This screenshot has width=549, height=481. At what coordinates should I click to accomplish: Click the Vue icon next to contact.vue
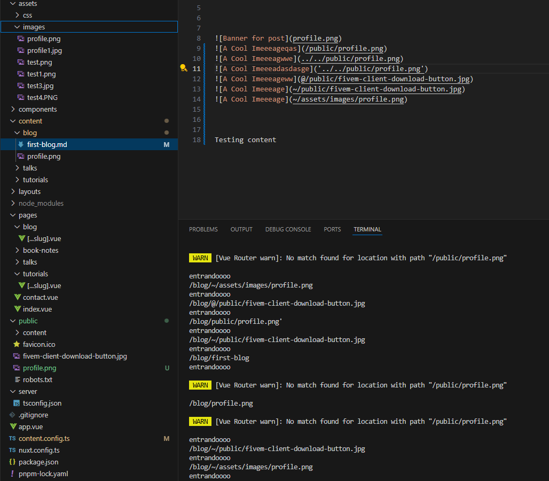pos(18,297)
